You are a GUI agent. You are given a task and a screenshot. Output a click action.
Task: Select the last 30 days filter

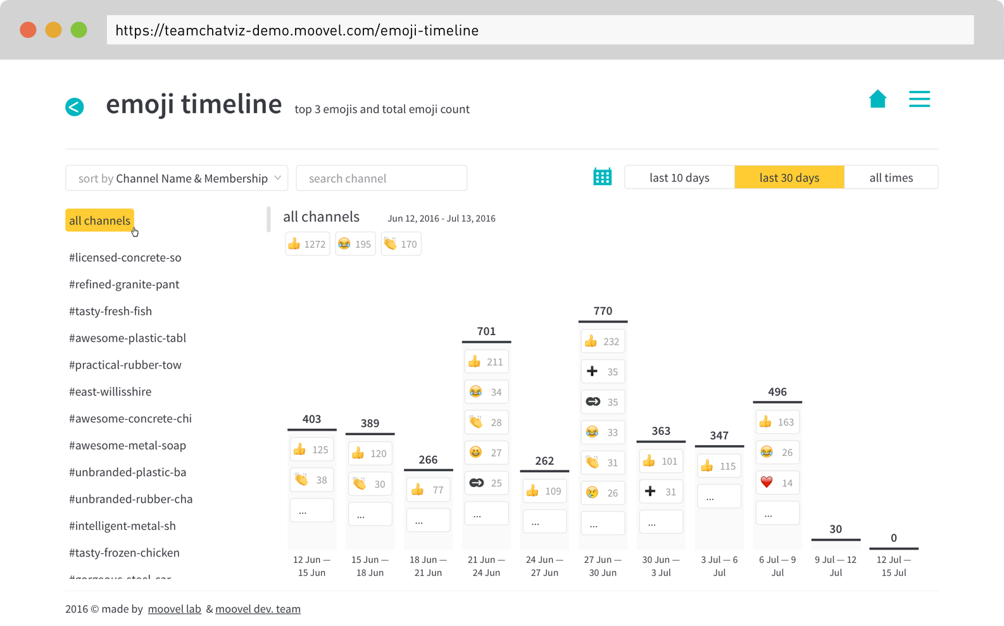[789, 177]
